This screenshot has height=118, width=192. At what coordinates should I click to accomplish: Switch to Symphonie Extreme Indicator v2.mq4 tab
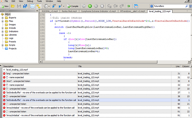coord(98,11)
